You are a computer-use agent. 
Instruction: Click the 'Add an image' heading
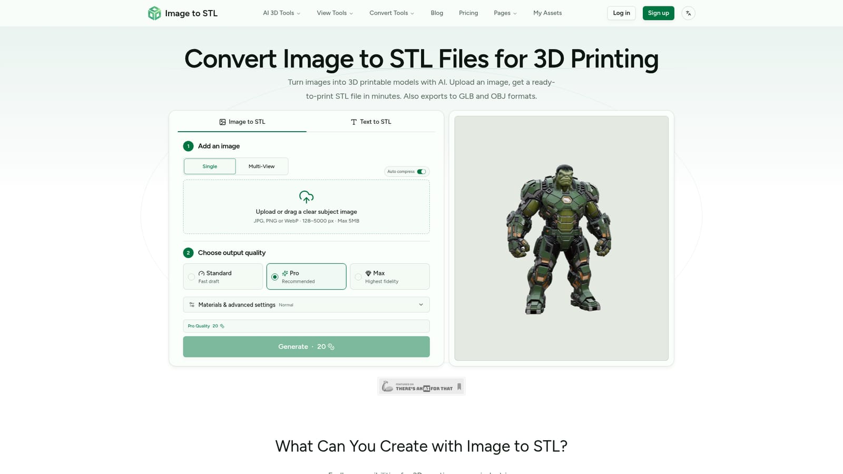click(x=219, y=146)
